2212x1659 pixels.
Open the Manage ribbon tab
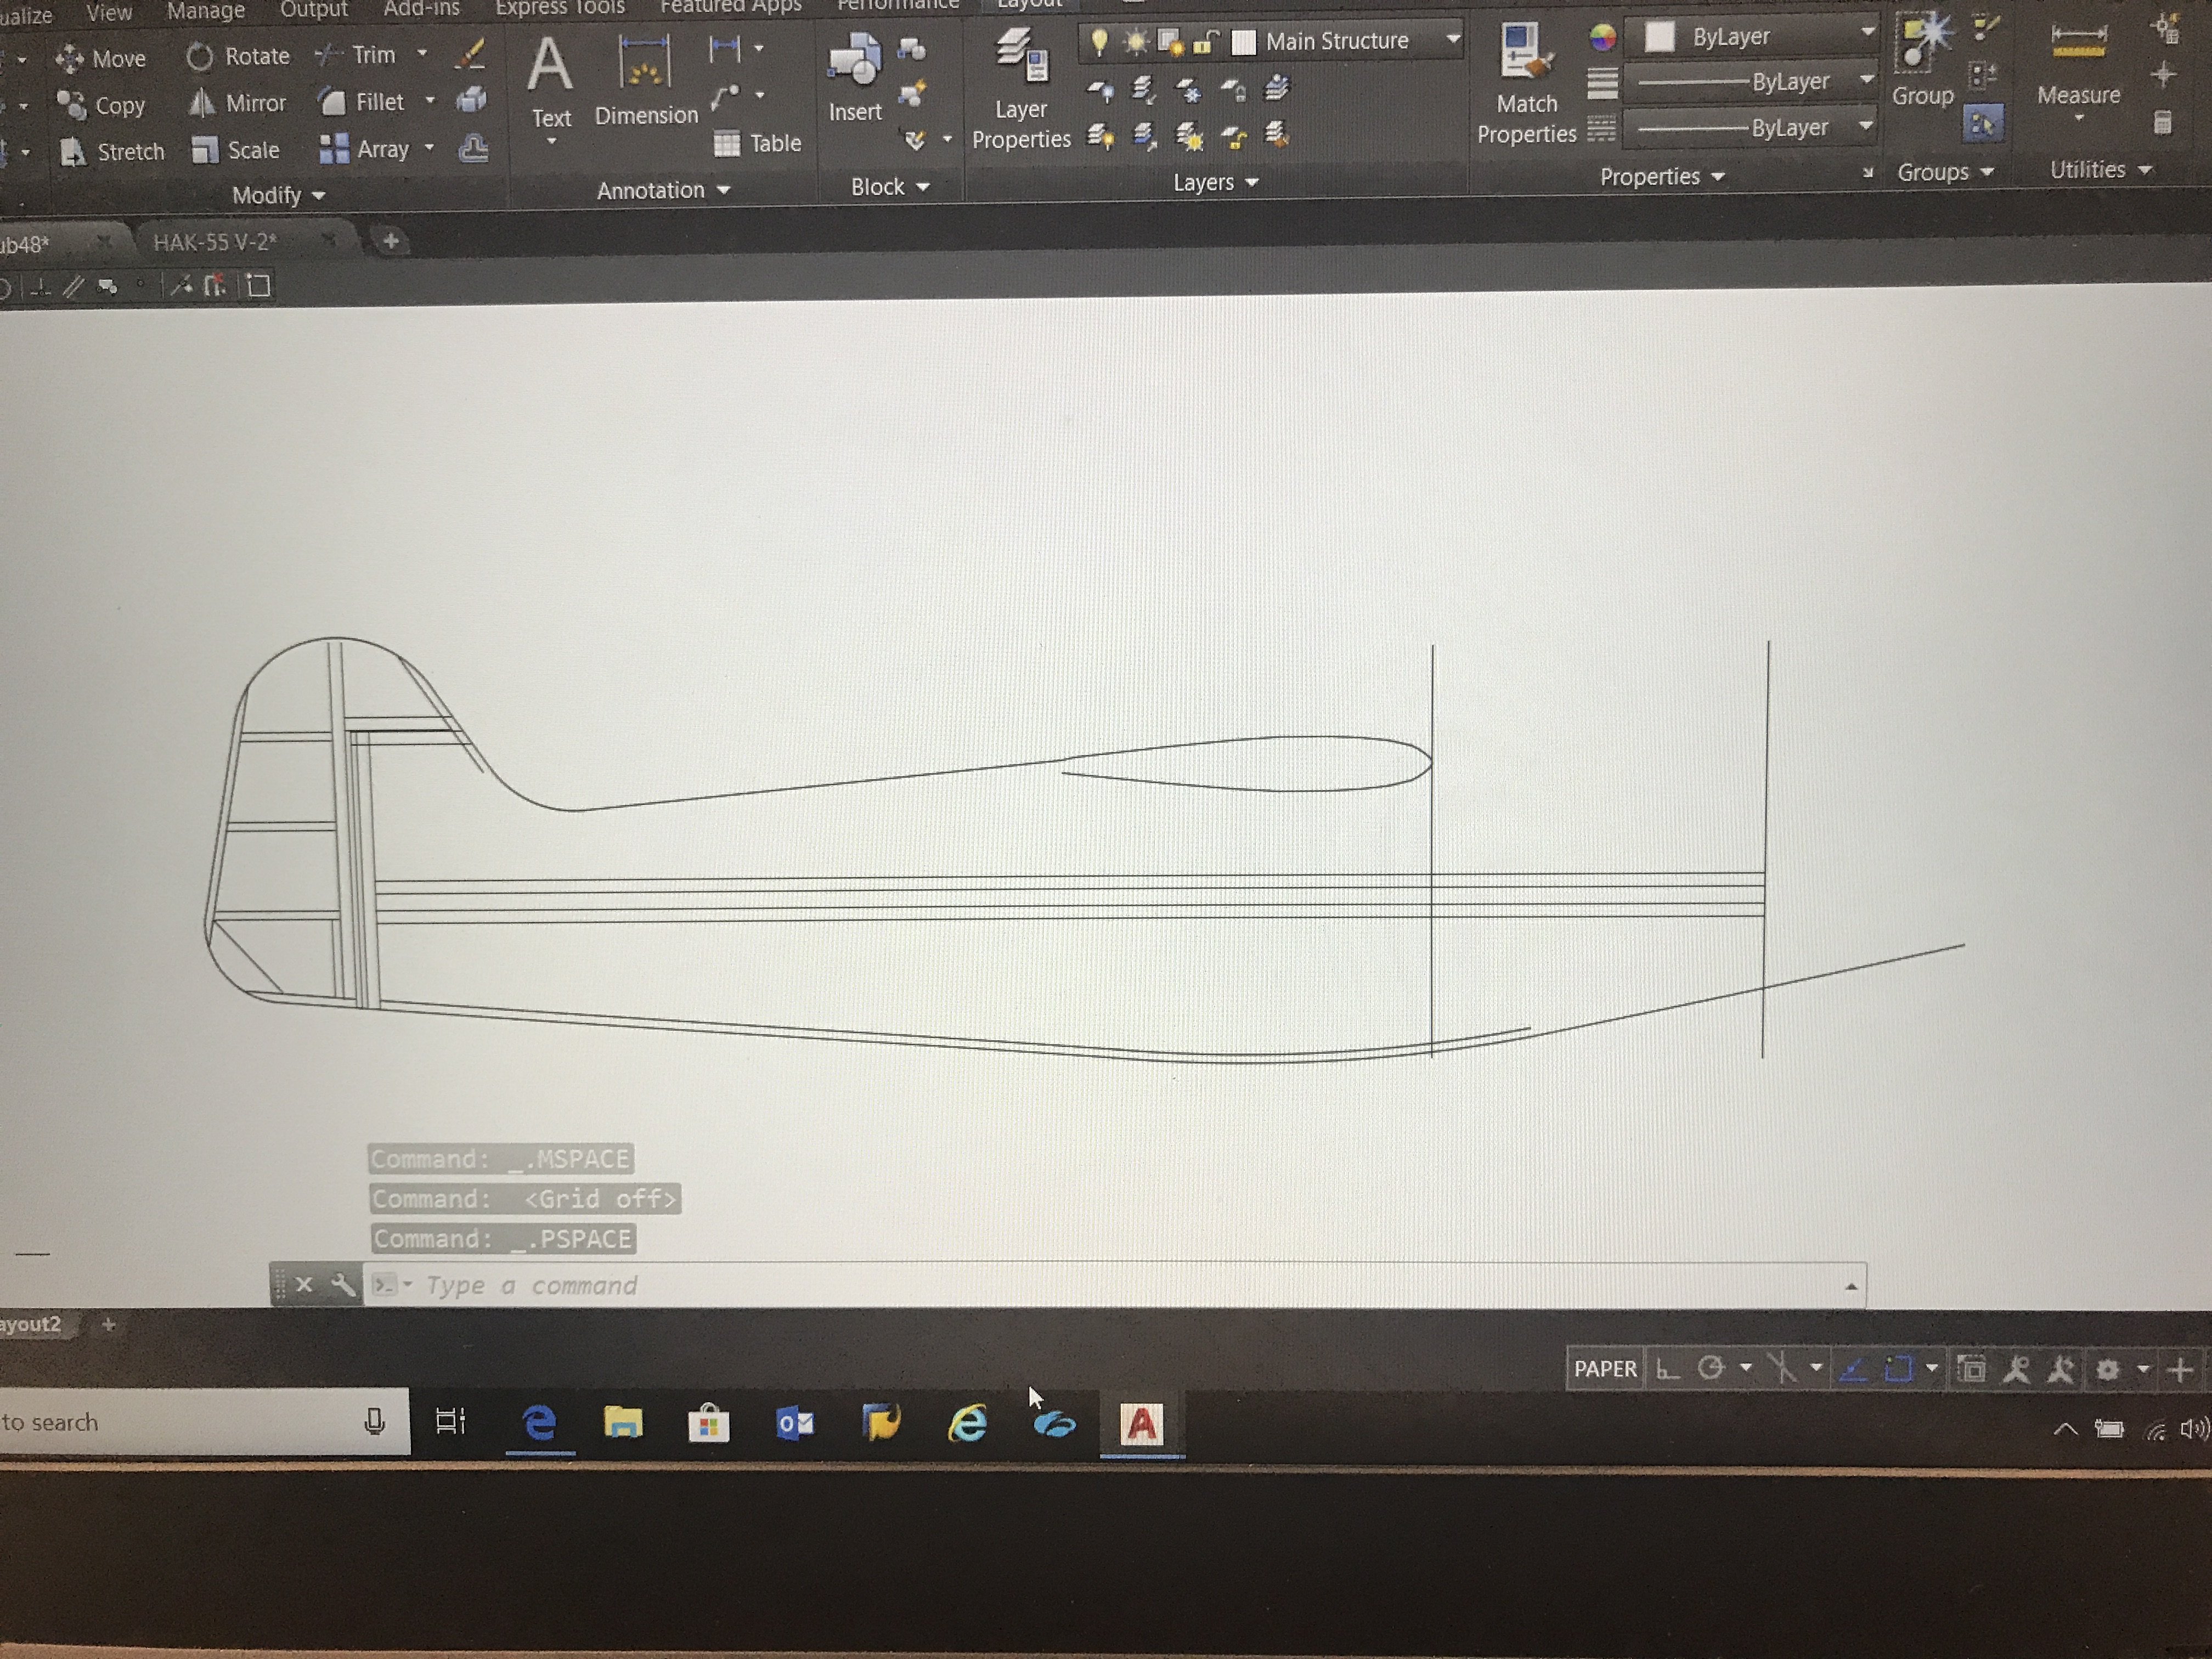[x=205, y=11]
